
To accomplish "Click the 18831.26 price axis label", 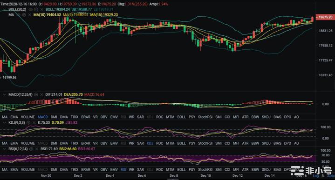I will tap(325, 31).
